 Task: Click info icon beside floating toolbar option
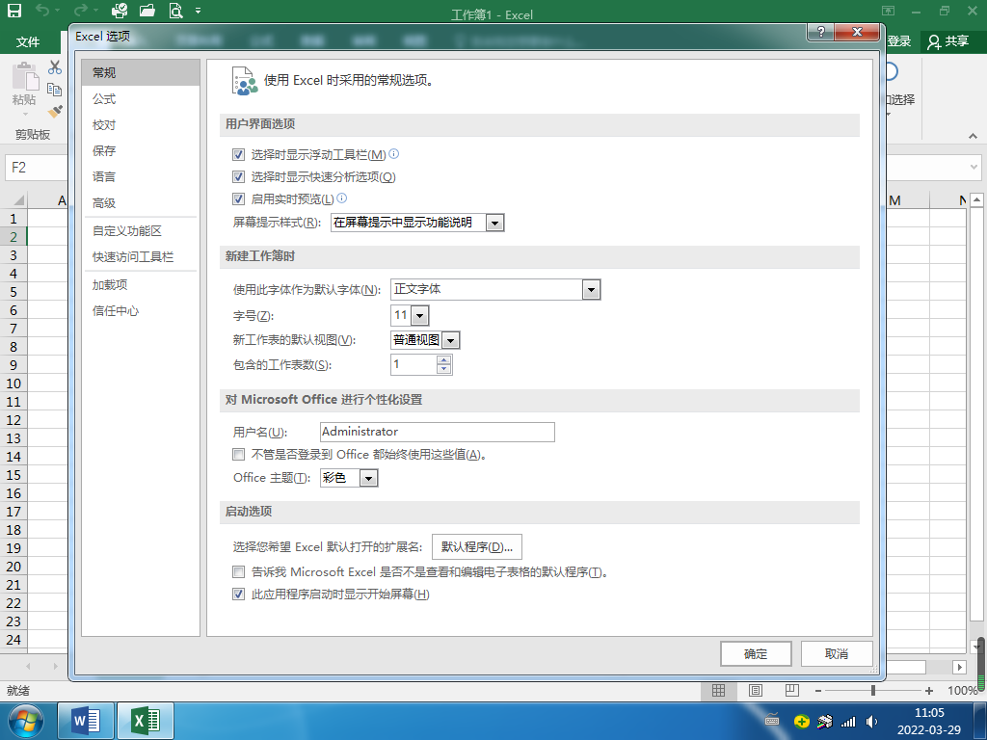394,153
